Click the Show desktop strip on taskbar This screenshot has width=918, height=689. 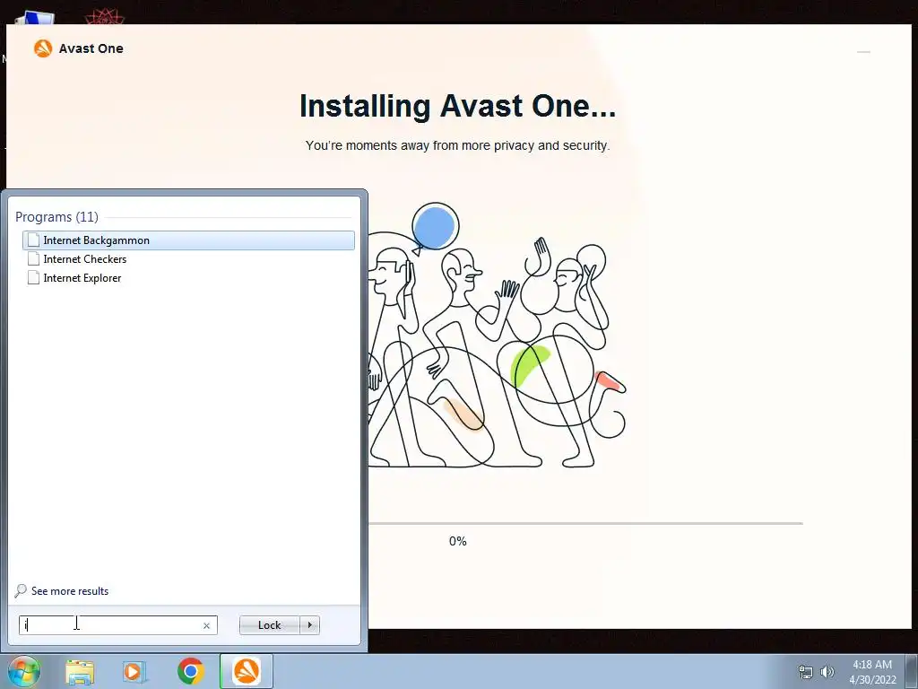pos(912,672)
